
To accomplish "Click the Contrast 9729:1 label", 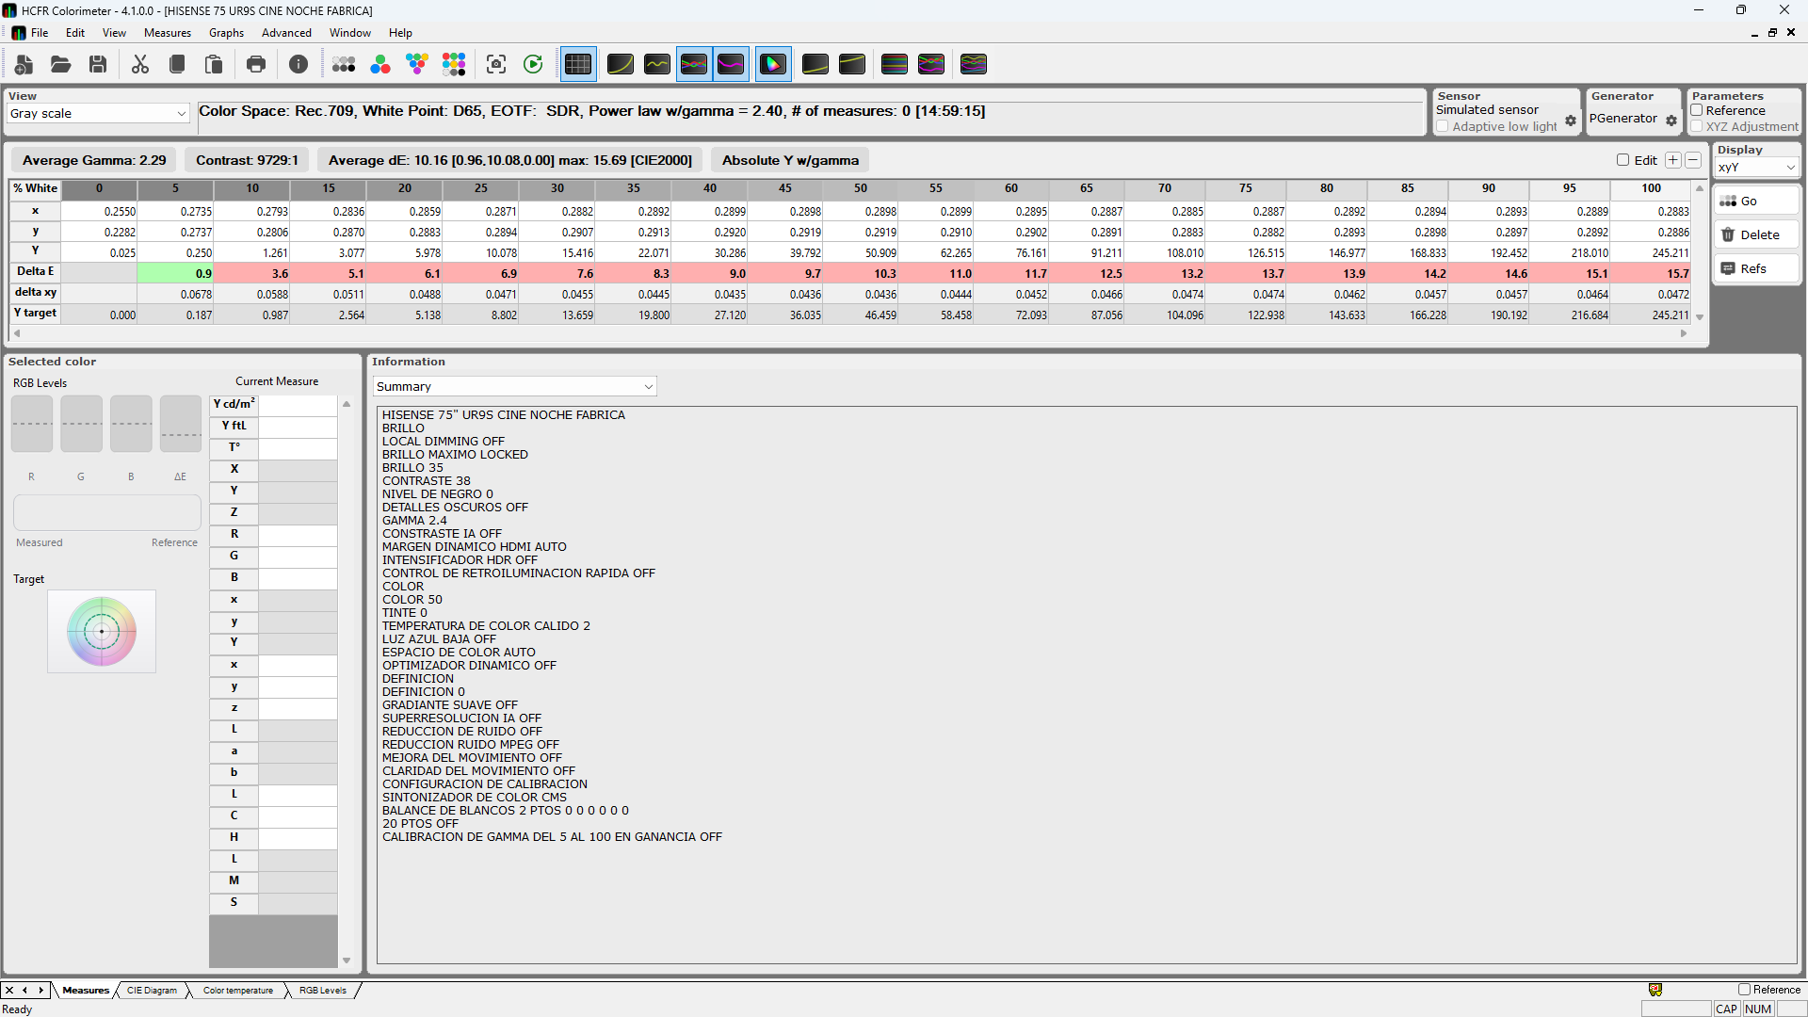I will (x=247, y=160).
